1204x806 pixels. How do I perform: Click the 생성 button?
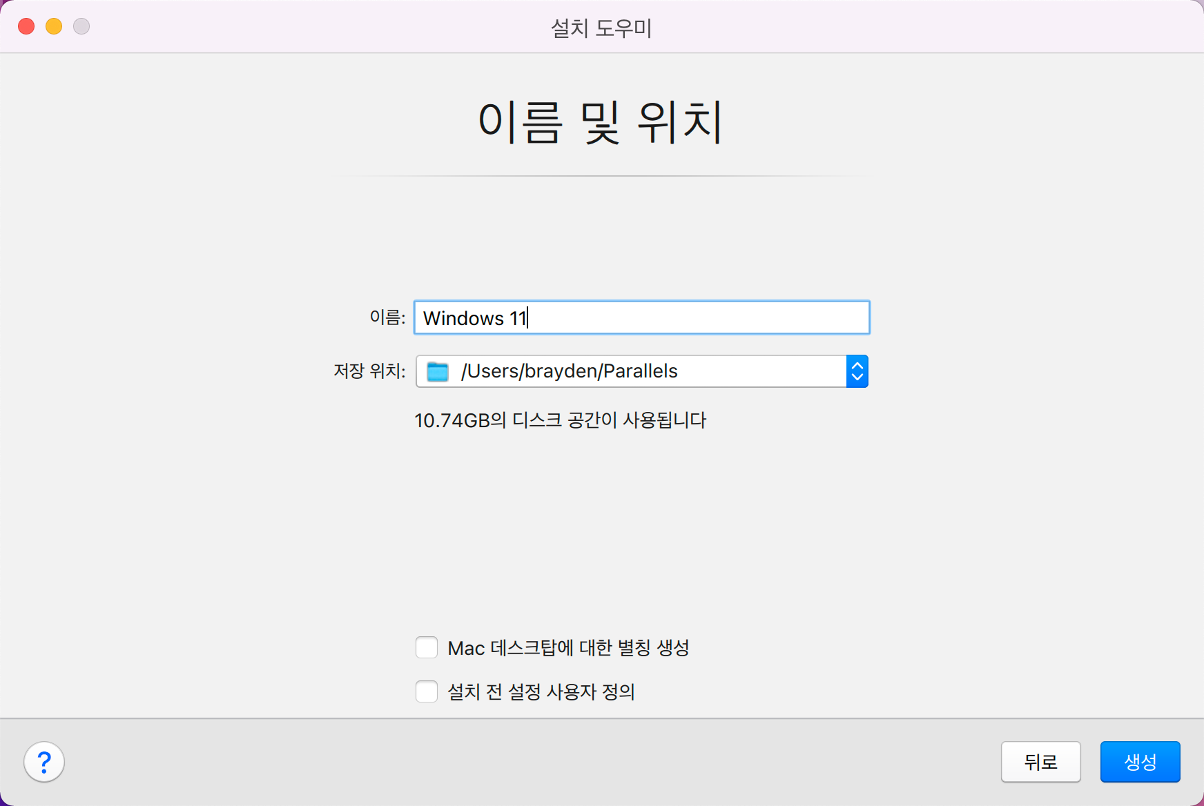click(1140, 762)
